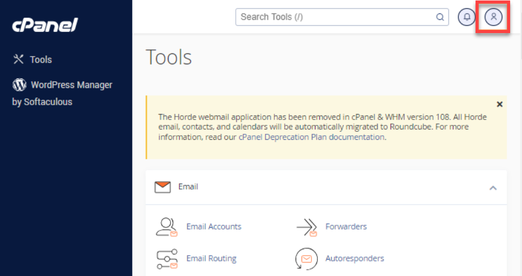This screenshot has height=276, width=522.
Task: Click the magnifier icon in search box
Action: click(x=439, y=17)
